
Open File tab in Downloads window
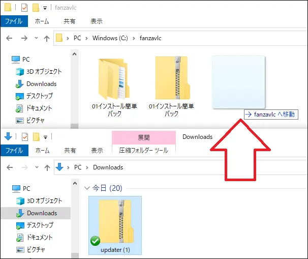coord(14,151)
